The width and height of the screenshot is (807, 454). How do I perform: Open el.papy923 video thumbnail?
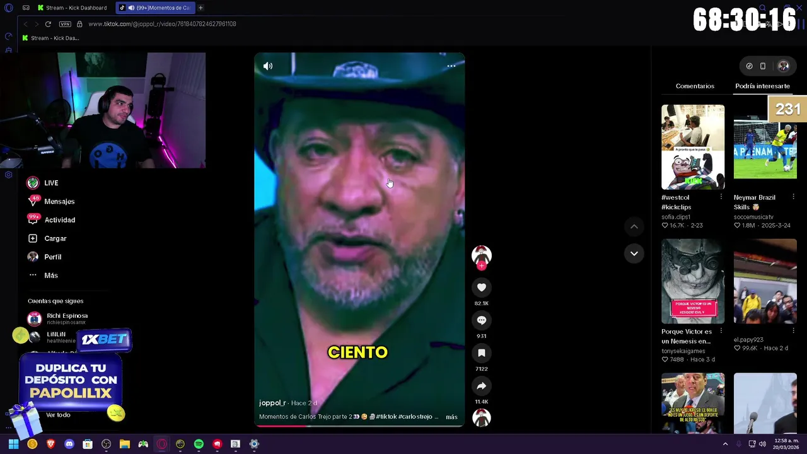point(765,281)
